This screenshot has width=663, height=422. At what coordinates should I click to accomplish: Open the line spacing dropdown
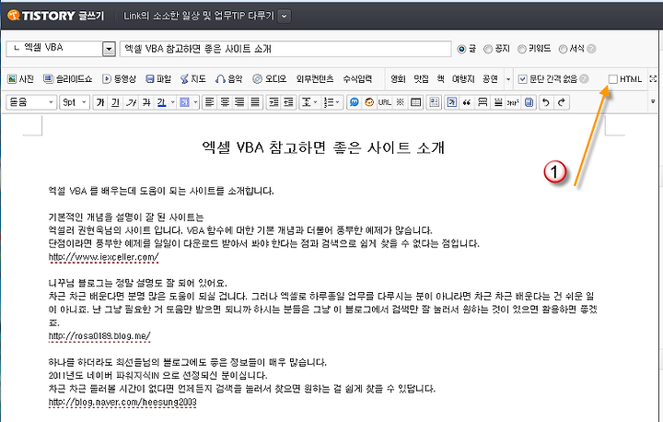pos(309,102)
